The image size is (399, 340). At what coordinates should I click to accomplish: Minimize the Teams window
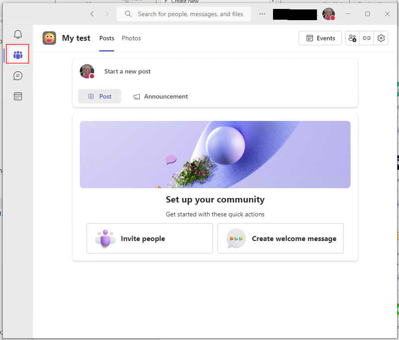[x=348, y=14]
